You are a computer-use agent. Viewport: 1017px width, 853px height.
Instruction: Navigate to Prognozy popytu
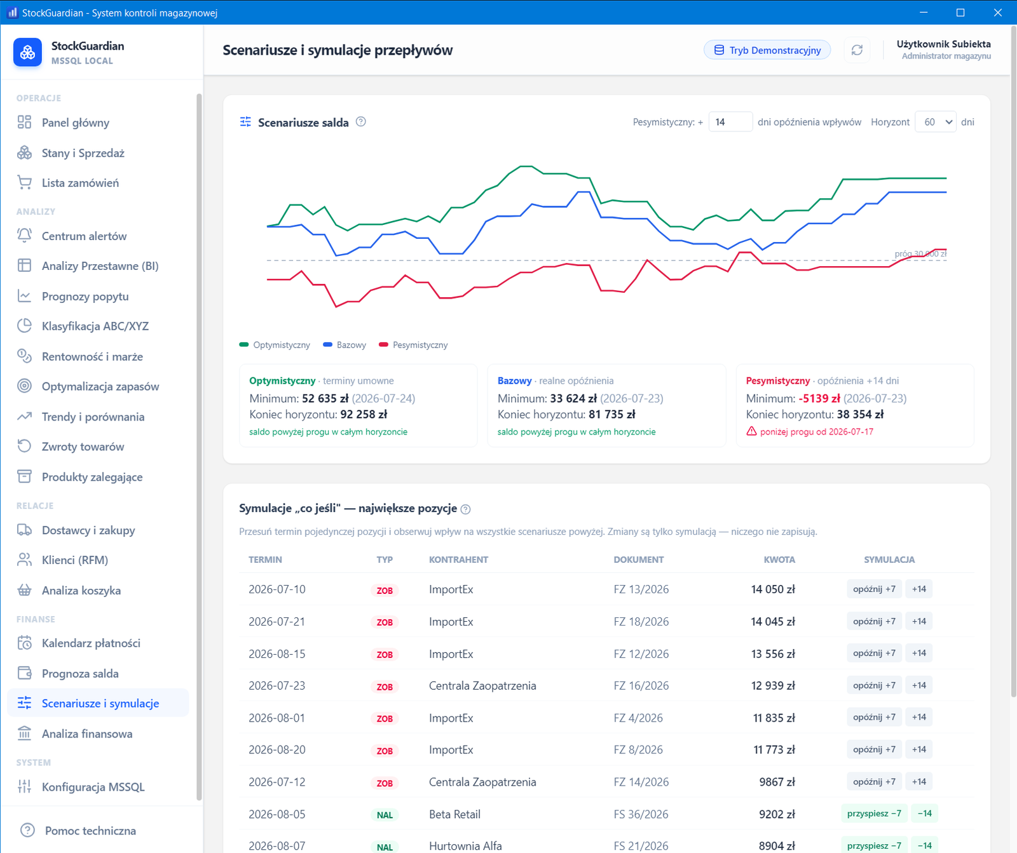click(98, 296)
